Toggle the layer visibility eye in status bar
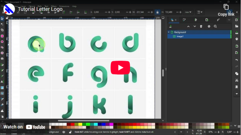Screen dimensions: 241x135 [x=64, y=132]
